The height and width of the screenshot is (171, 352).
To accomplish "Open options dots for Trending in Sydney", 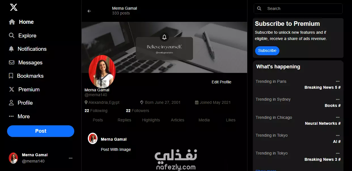I will coord(338,99).
